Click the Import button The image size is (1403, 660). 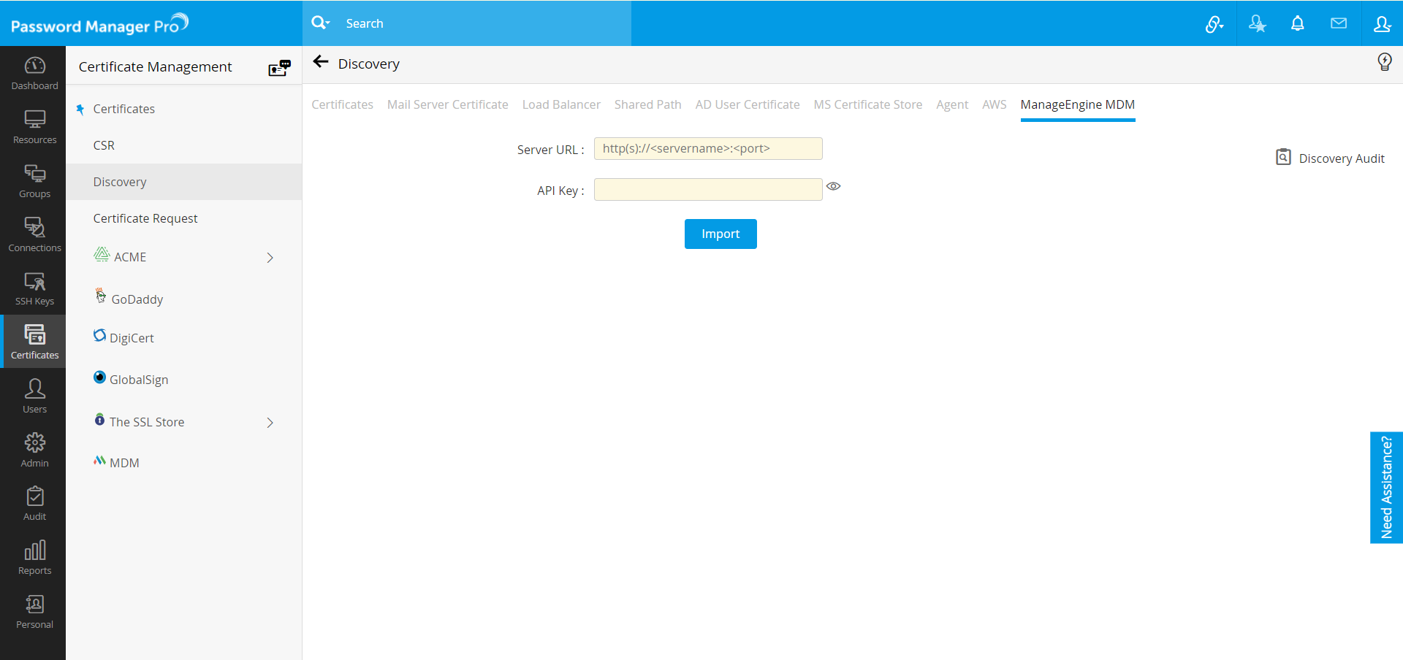pyautogui.click(x=720, y=234)
